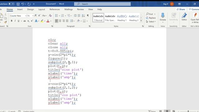This screenshot has width=199, height=112.
Task: Expand the Styles gallery more arrow
Action: (x=141, y=21)
